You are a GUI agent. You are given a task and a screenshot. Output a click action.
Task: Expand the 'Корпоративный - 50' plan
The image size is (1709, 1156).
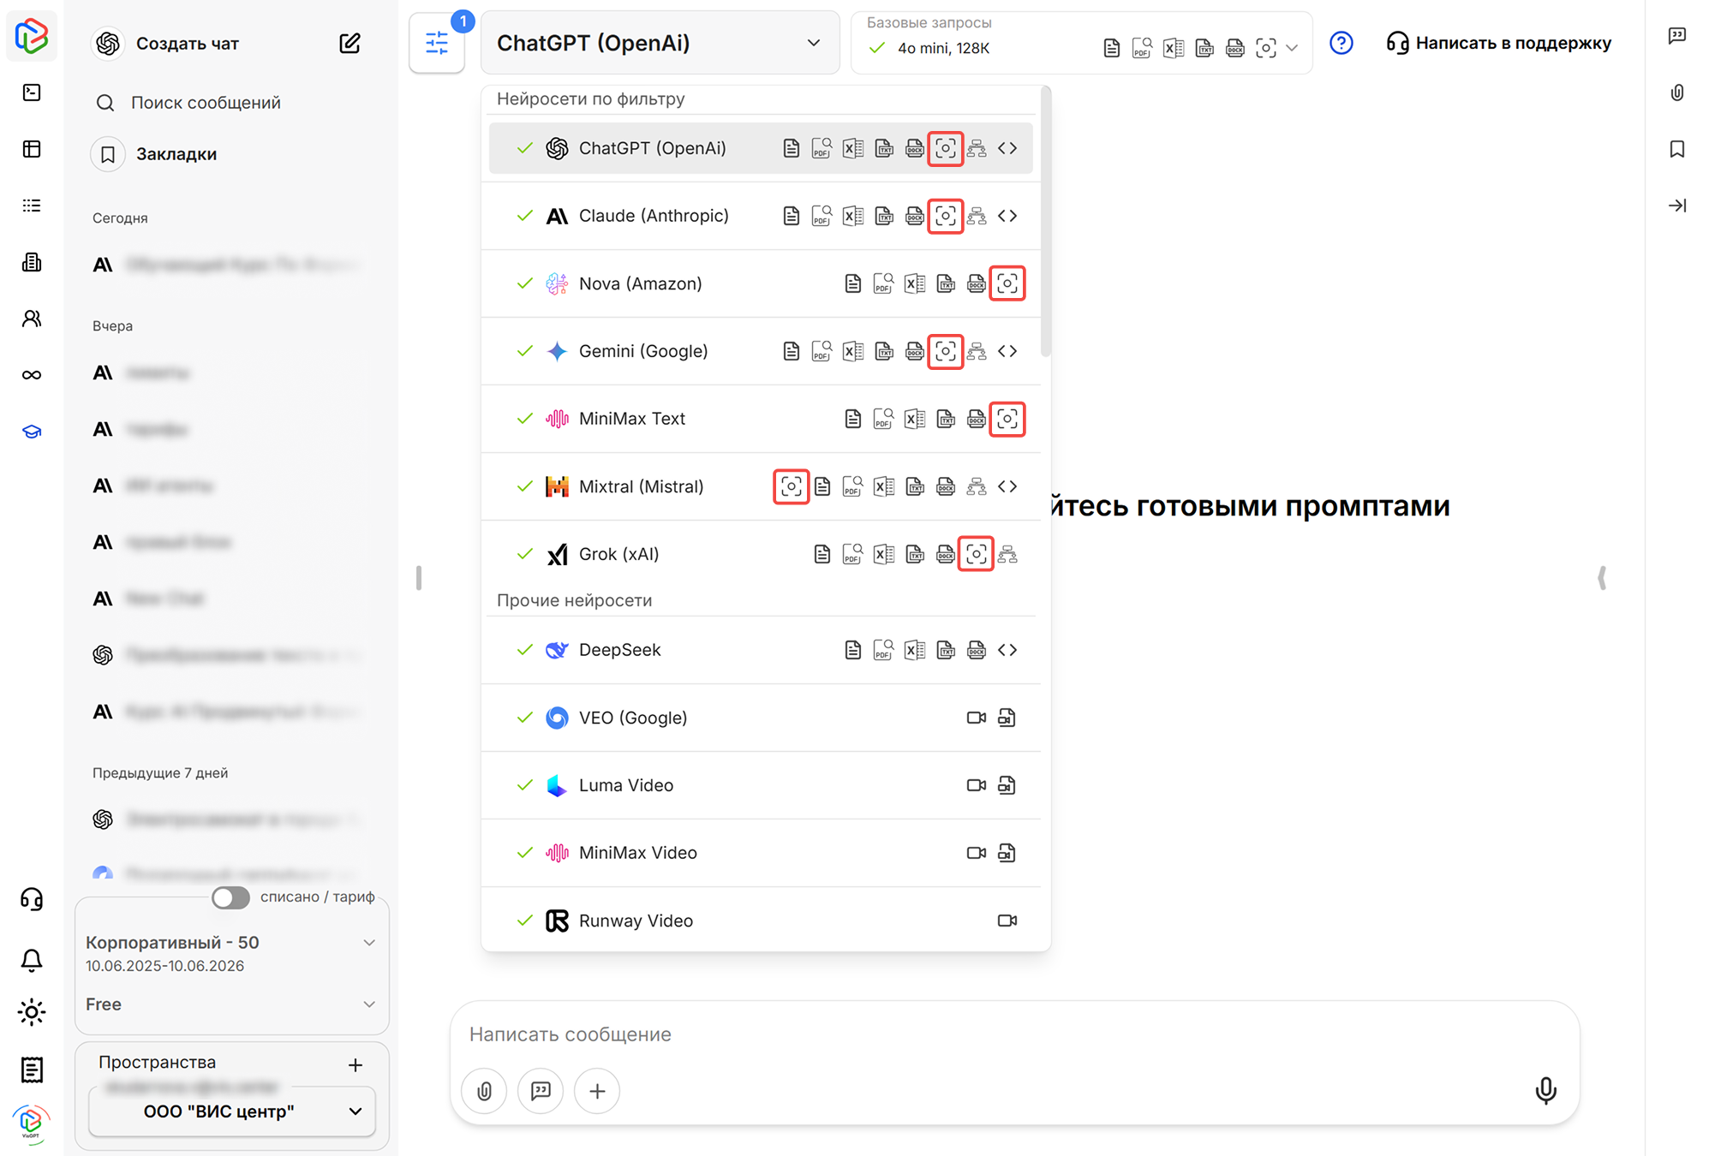[369, 943]
